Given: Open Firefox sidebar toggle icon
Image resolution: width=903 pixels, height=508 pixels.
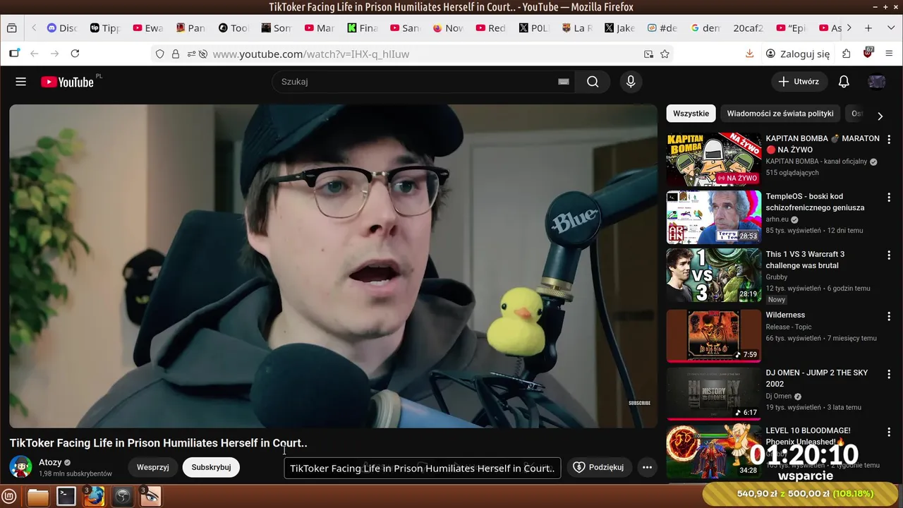Looking at the screenshot, I should pos(14,54).
